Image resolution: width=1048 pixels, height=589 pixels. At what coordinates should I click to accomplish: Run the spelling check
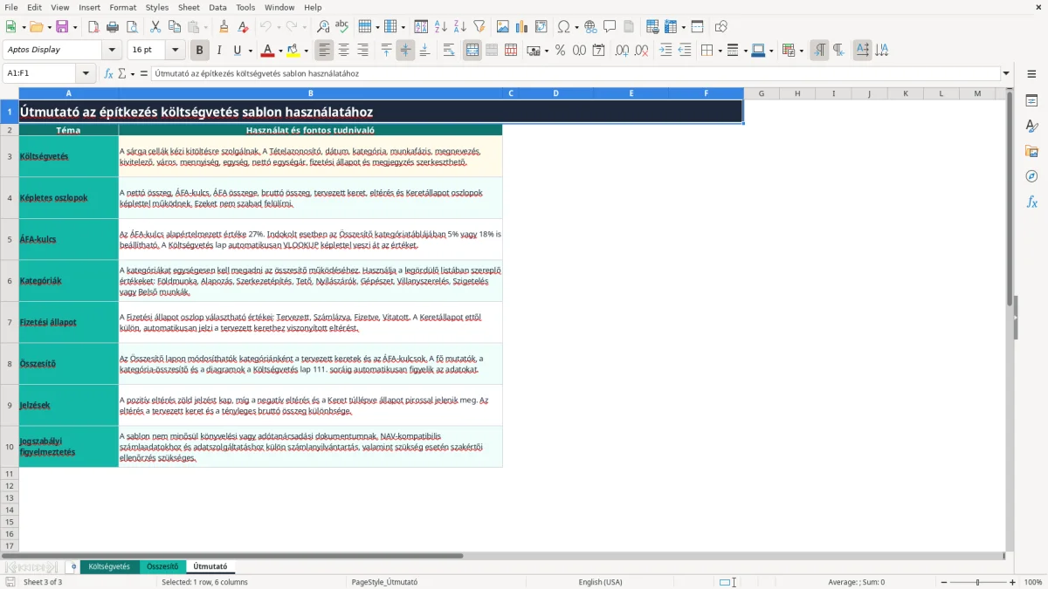click(x=342, y=27)
